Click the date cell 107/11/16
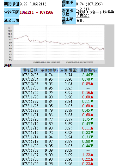 pos(30,128)
